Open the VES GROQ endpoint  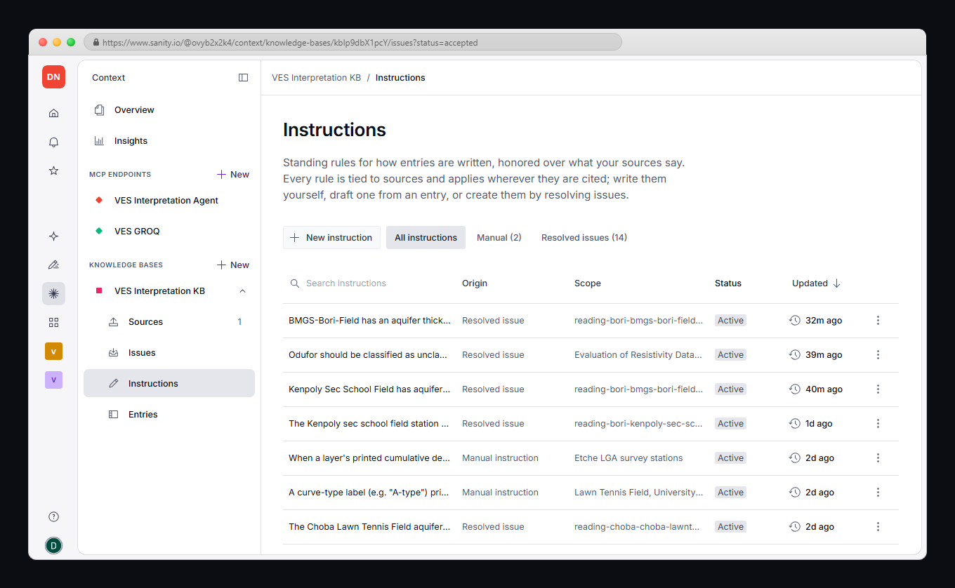click(169, 232)
